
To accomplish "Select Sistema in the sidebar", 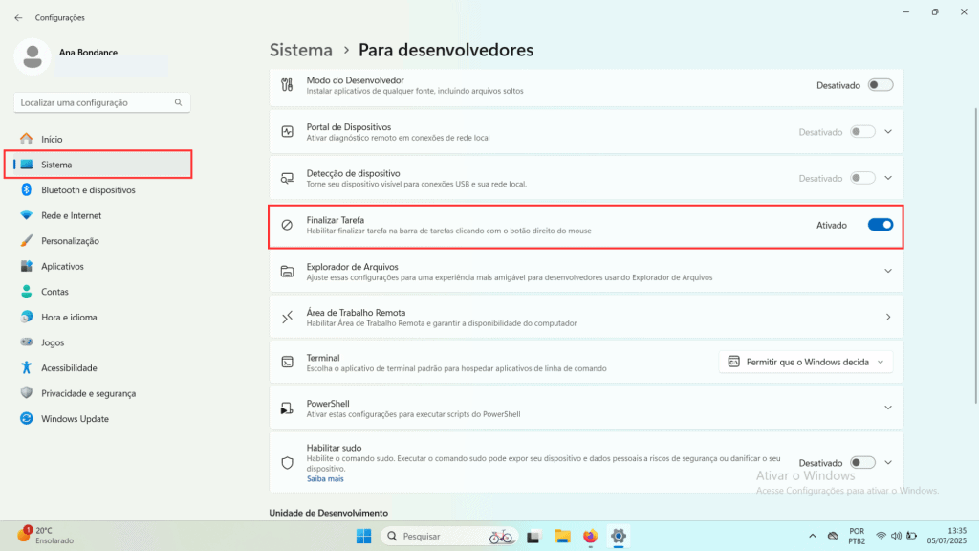I will click(x=101, y=165).
